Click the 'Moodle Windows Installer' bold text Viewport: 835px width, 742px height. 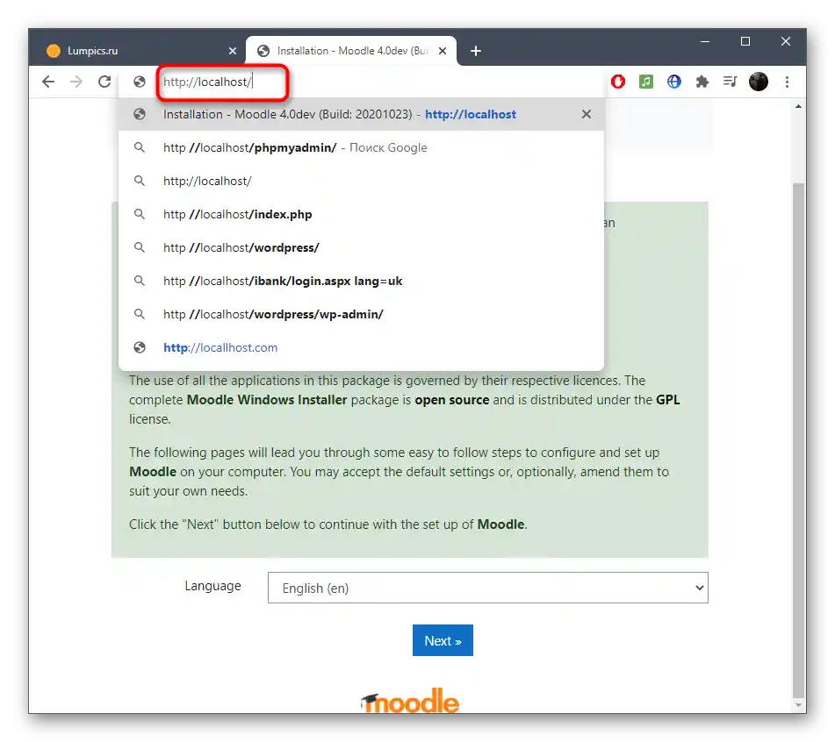267,400
